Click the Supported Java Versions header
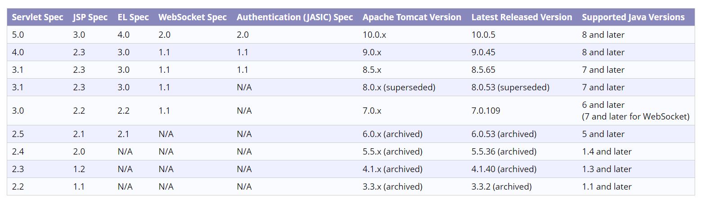 633,18
